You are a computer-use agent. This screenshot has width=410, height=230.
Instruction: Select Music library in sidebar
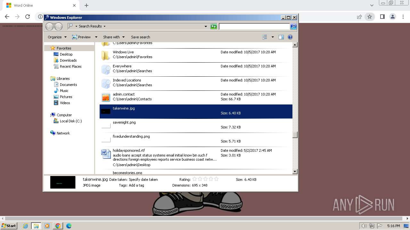pos(64,91)
